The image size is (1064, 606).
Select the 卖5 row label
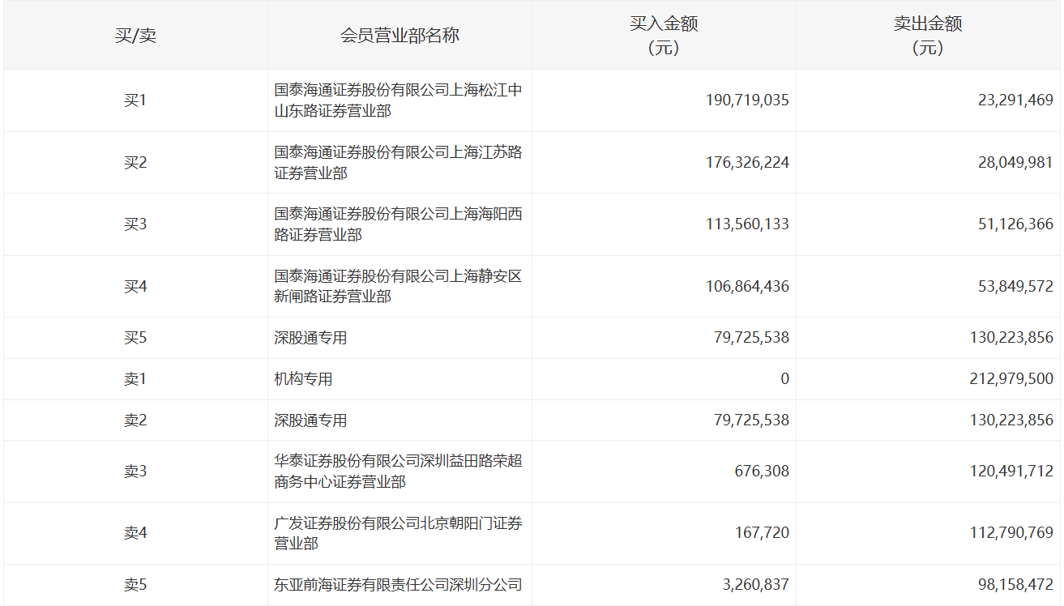(x=135, y=585)
